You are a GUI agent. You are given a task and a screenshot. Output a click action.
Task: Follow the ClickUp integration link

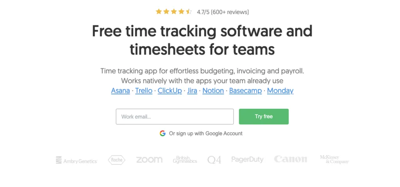170,91
